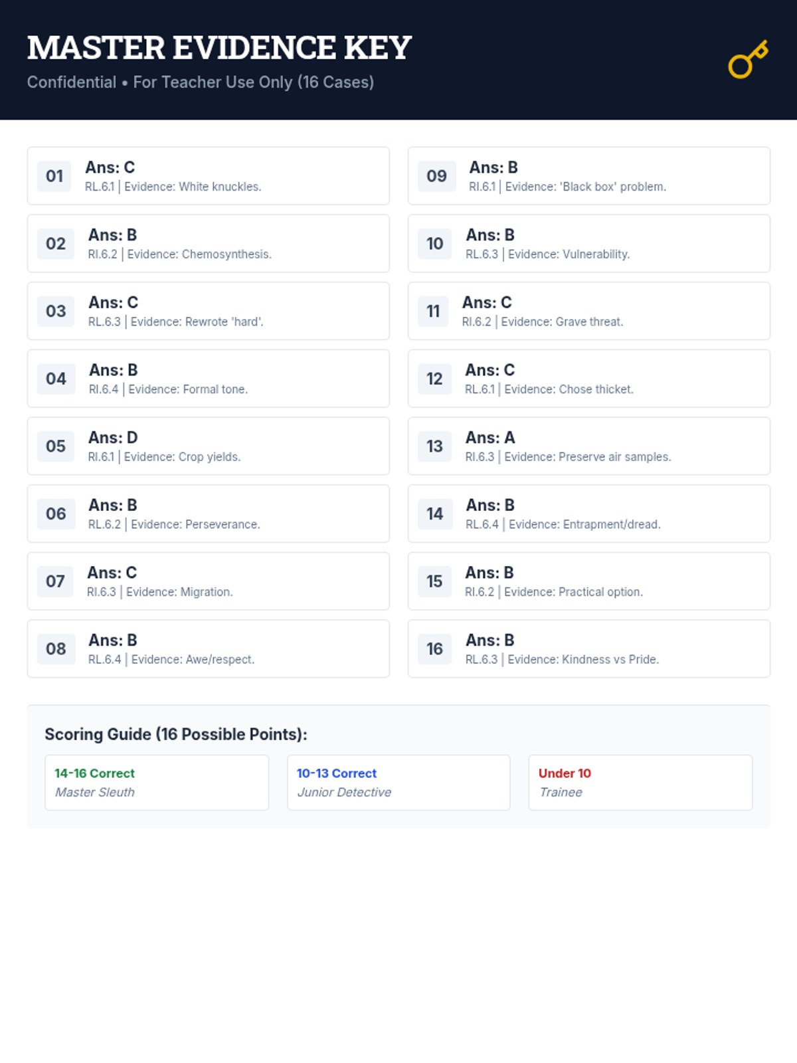Click the case 09 number badge
This screenshot has height=1063, width=797.
click(436, 176)
